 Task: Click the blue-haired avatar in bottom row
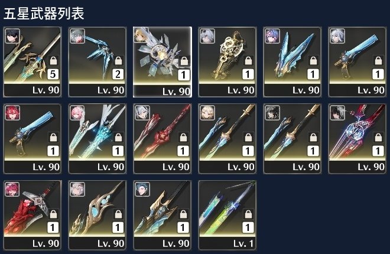142,190
